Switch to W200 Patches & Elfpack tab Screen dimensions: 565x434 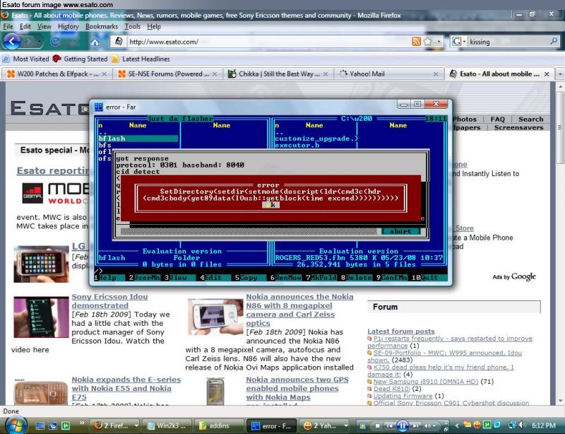pyautogui.click(x=56, y=74)
